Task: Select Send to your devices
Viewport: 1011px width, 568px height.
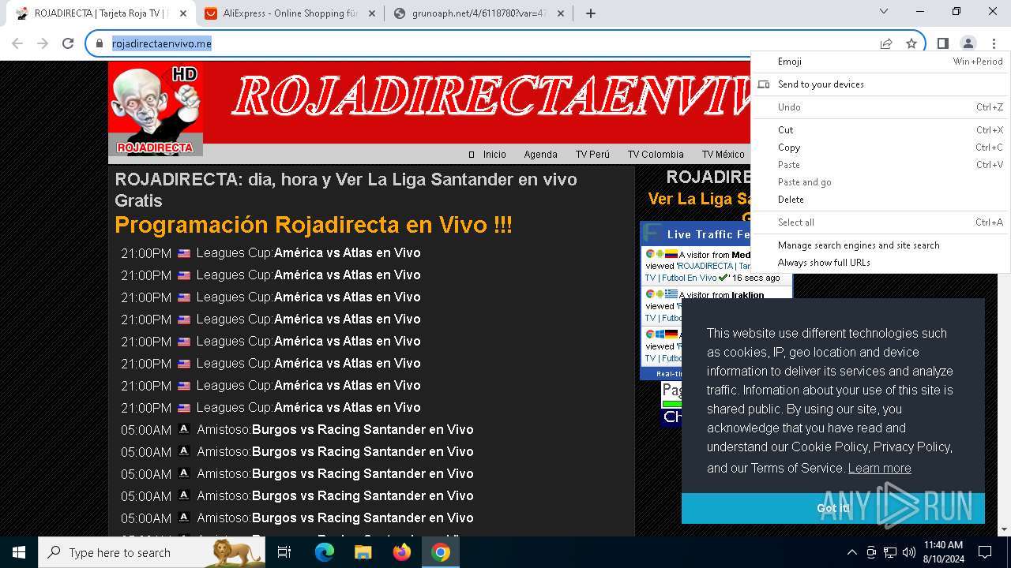Action: coord(880,84)
